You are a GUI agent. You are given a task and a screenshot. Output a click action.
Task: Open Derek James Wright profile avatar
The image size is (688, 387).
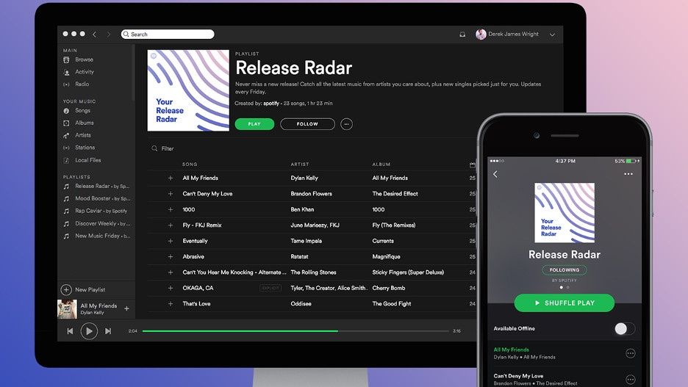point(481,35)
